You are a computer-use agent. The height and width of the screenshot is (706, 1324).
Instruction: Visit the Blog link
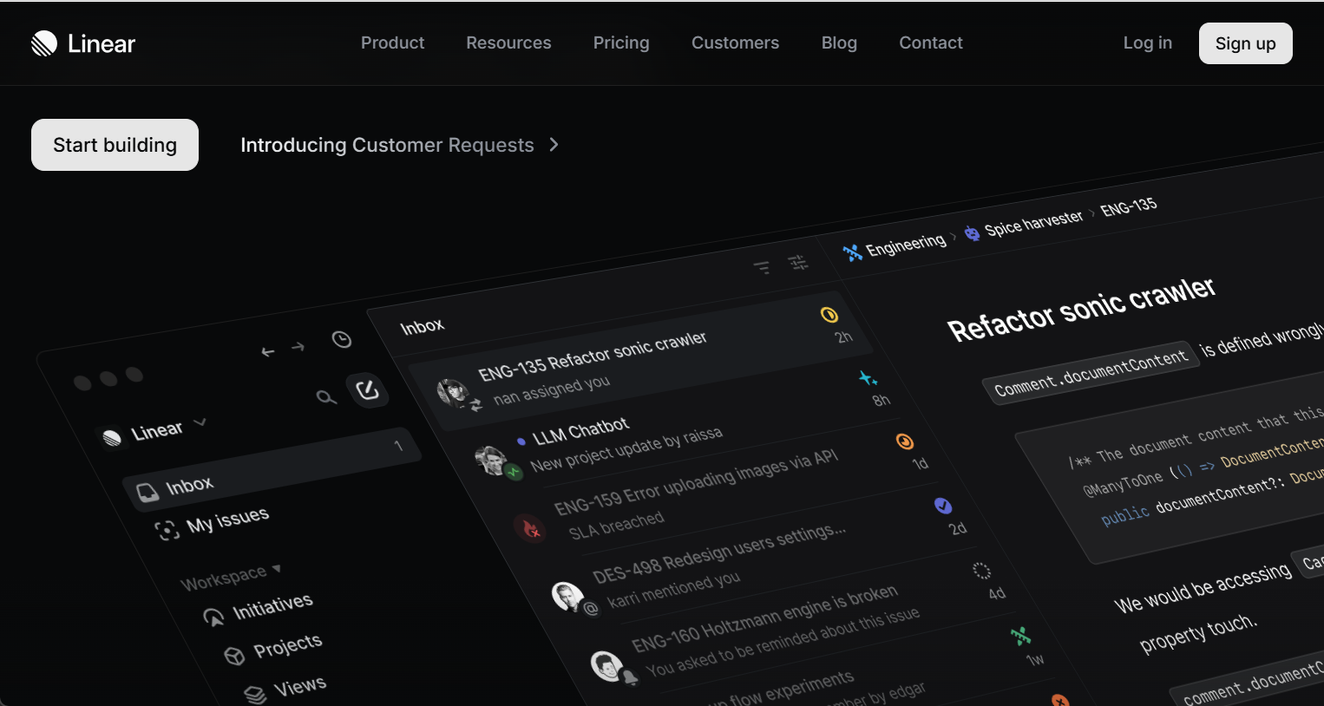coord(839,42)
